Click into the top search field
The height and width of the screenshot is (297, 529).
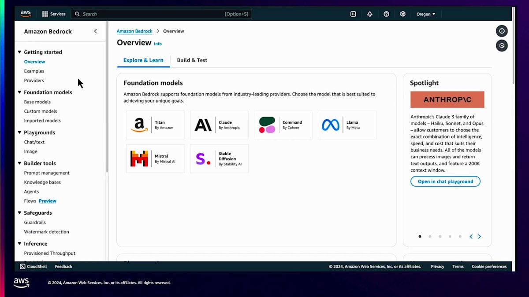pyautogui.click(x=161, y=14)
